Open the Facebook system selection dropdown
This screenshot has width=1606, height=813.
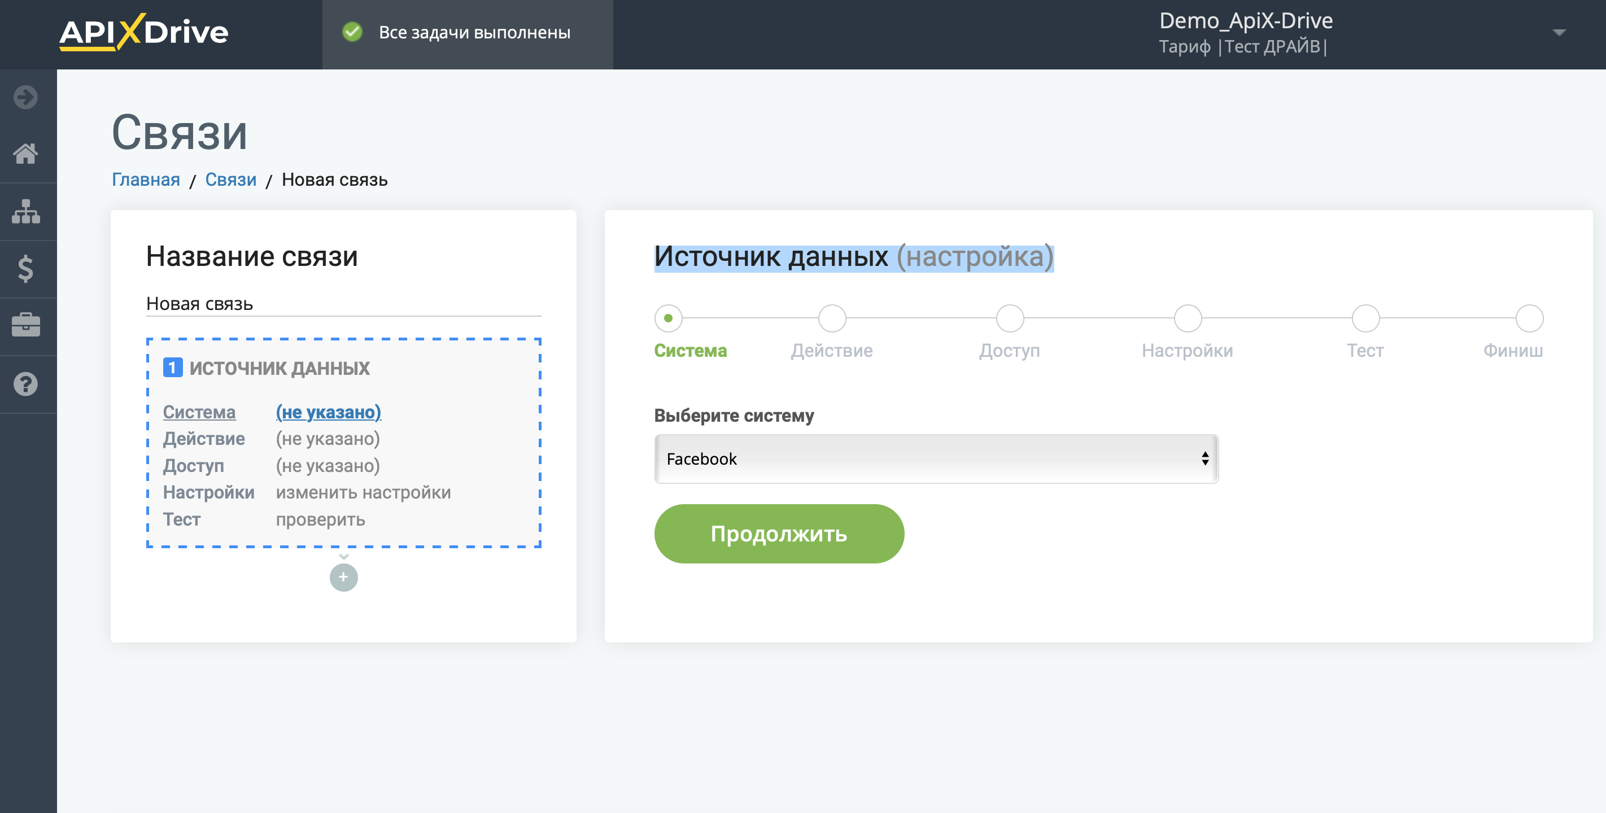936,459
